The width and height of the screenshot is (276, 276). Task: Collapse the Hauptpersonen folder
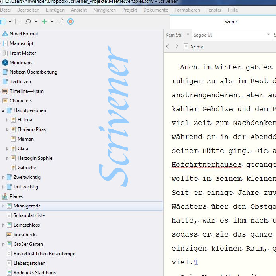[3, 110]
